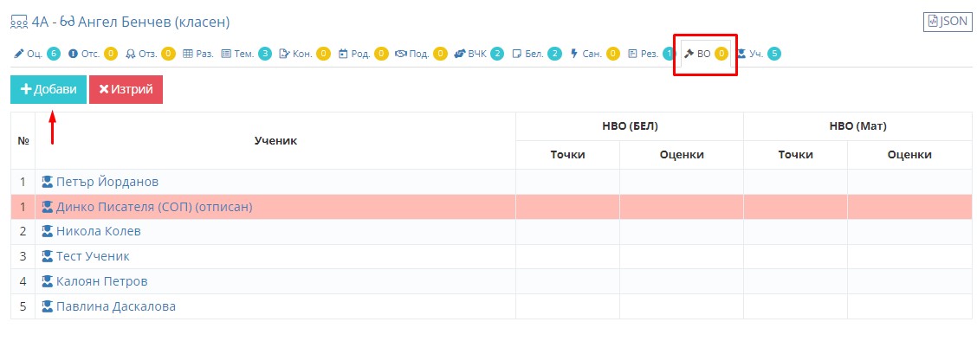Click student icon beside Тест Ученик

point(48,256)
